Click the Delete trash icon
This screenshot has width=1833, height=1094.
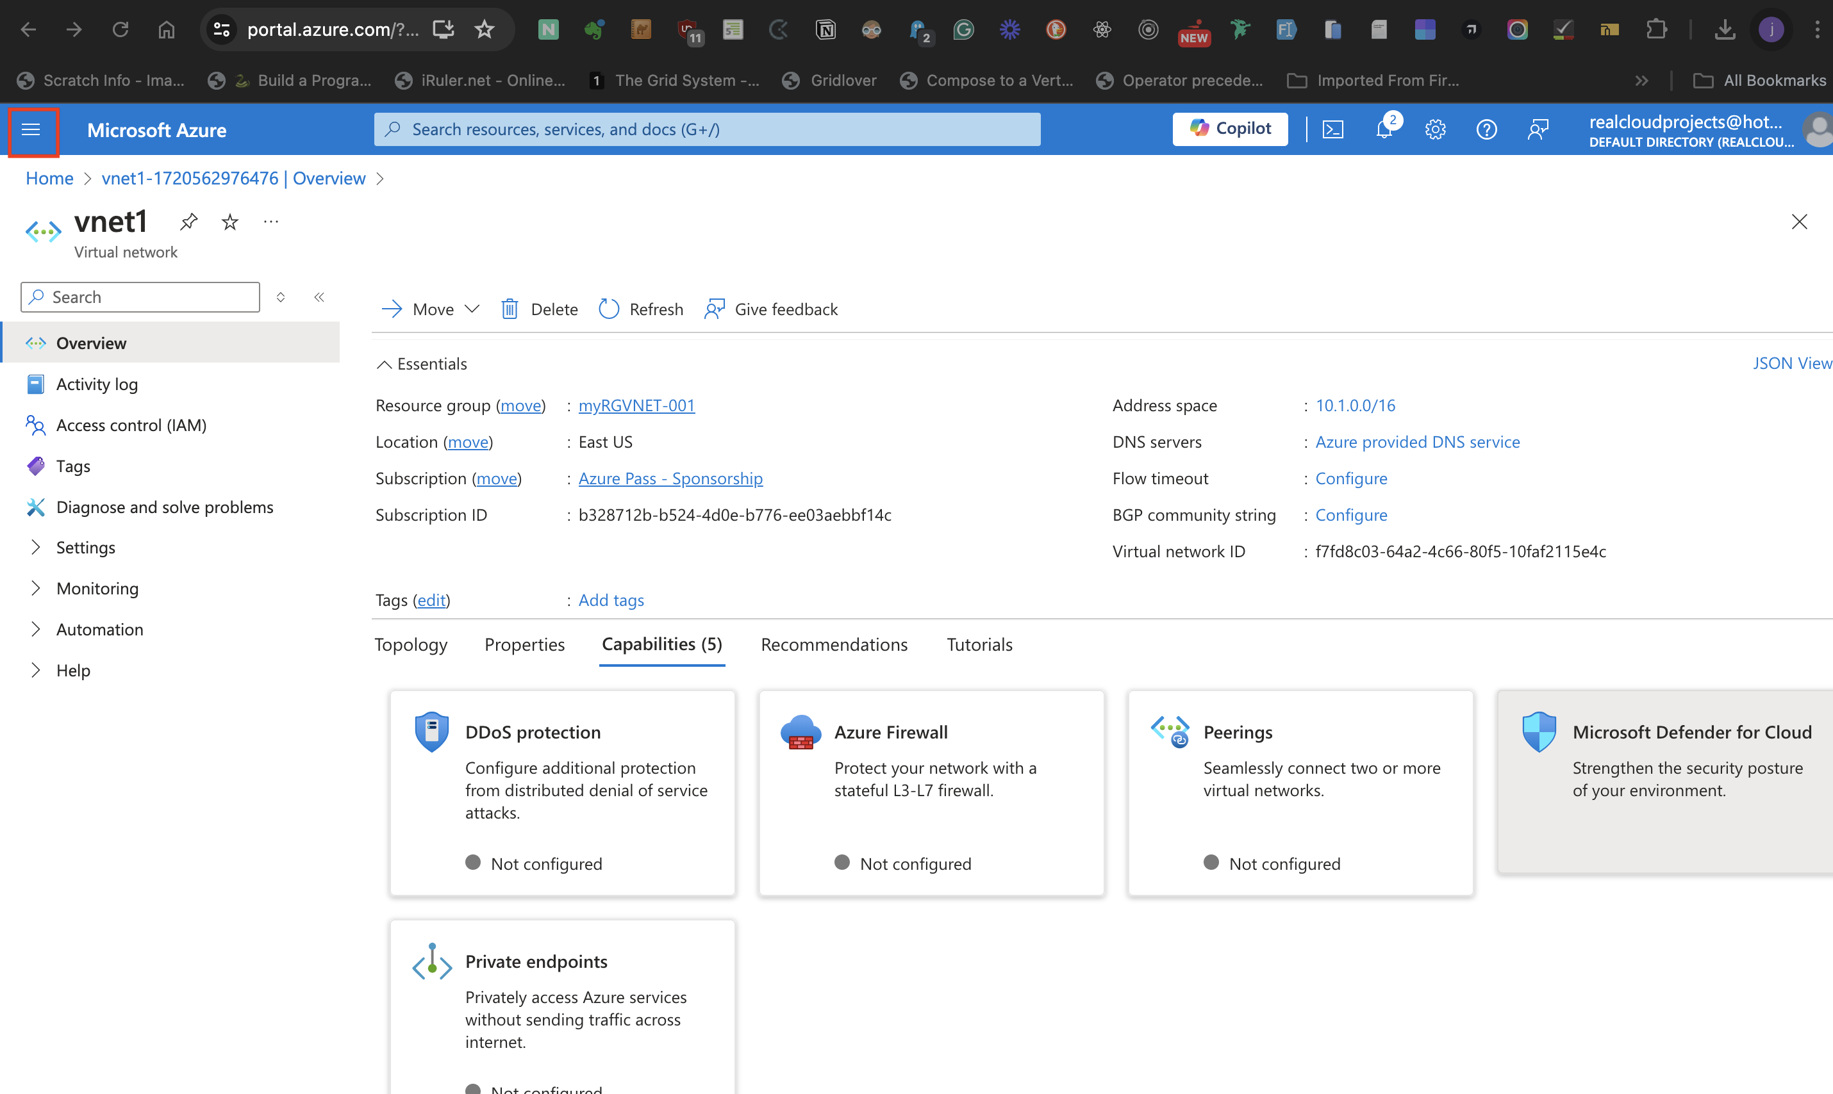point(510,309)
